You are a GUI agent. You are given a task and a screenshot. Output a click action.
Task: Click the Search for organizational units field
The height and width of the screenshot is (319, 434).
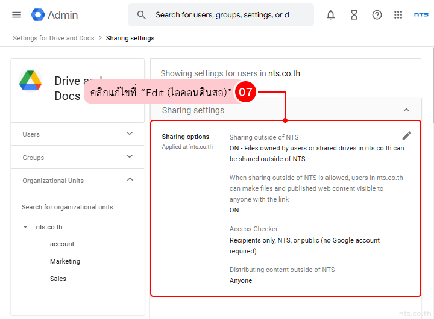coord(77,207)
